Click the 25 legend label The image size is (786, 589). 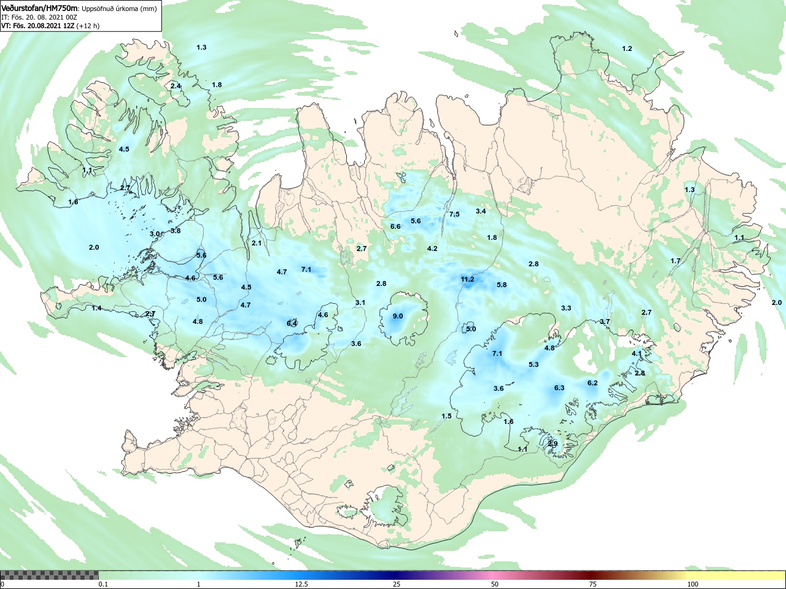tap(397, 584)
